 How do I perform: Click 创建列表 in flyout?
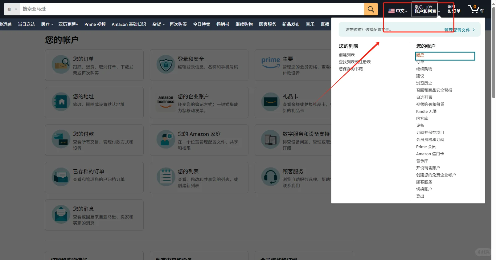pos(347,55)
